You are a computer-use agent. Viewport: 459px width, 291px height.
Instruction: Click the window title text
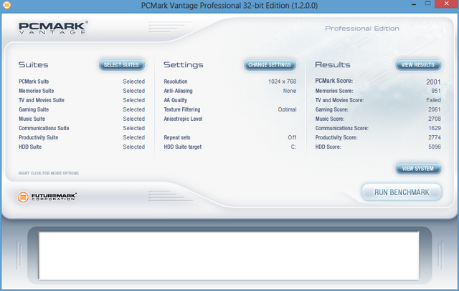click(x=229, y=6)
